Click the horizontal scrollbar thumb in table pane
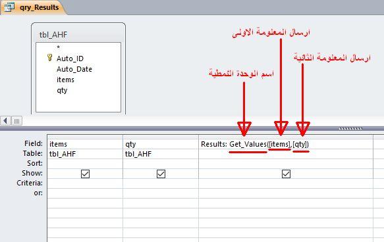The height and width of the screenshot is (242, 384). click(x=16, y=121)
